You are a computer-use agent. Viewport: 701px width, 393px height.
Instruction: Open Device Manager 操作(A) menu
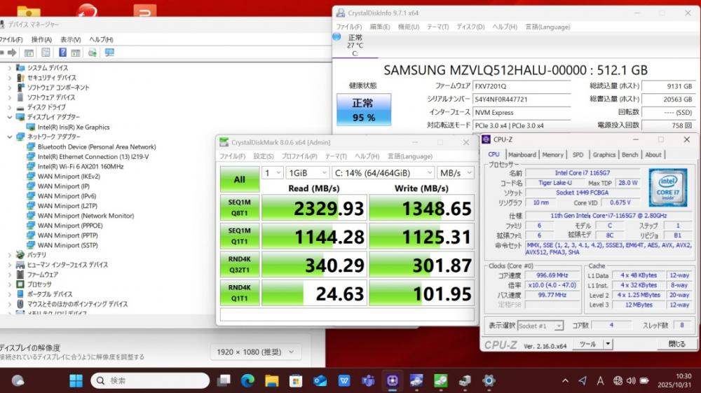click(41, 39)
